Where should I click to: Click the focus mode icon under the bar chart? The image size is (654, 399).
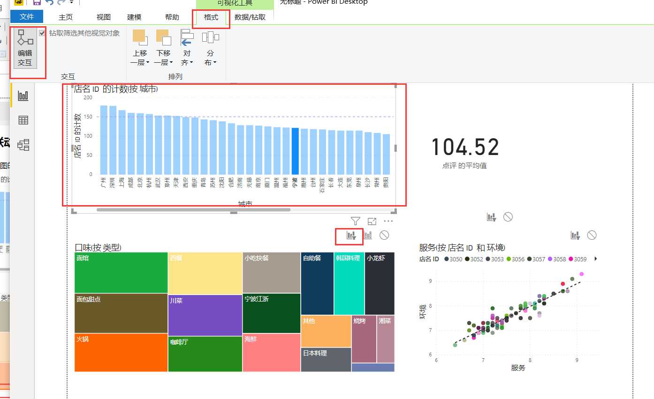click(372, 221)
